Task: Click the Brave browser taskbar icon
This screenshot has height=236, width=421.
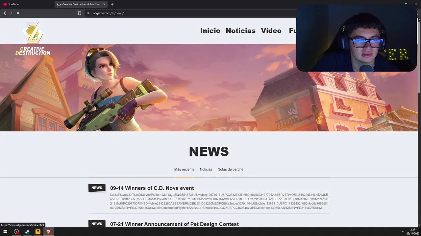Action: [x=49, y=232]
